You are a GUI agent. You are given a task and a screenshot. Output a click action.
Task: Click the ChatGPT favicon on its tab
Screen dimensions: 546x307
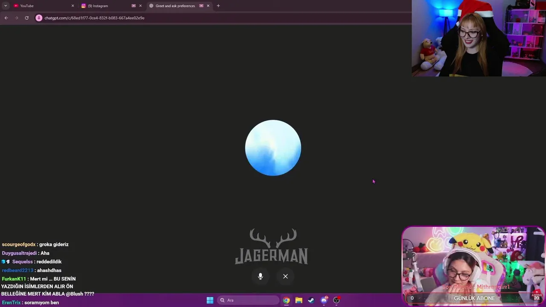click(151, 6)
